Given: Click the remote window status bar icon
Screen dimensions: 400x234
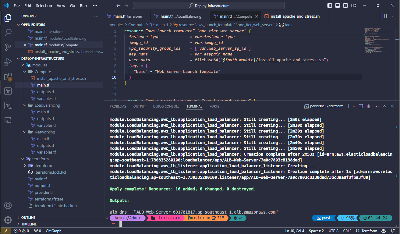Looking at the screenshot, I should click(5, 231).
